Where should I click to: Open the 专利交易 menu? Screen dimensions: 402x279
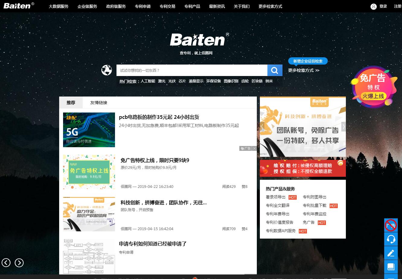(x=168, y=6)
